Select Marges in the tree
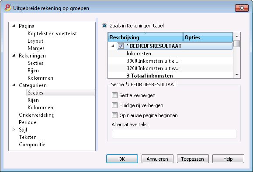This screenshot has width=253, height=172. point(36,48)
